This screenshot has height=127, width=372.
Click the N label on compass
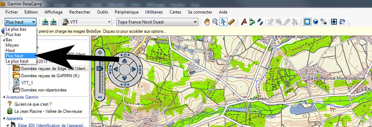[125, 54]
